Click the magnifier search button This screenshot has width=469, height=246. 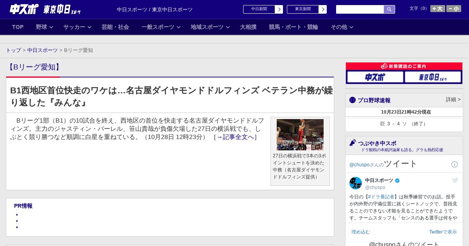coord(389,9)
